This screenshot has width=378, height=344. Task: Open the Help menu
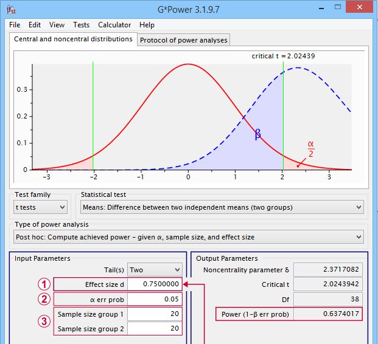(x=147, y=25)
